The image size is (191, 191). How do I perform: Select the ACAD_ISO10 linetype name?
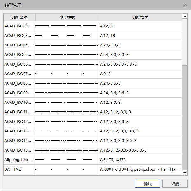point(18,102)
